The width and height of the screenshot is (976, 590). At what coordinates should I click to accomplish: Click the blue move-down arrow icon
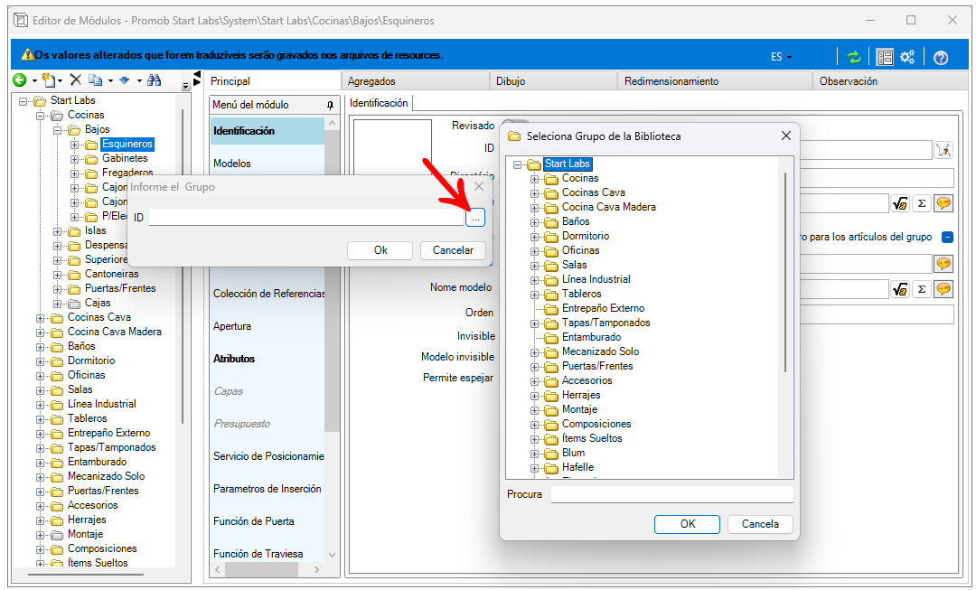click(x=125, y=80)
